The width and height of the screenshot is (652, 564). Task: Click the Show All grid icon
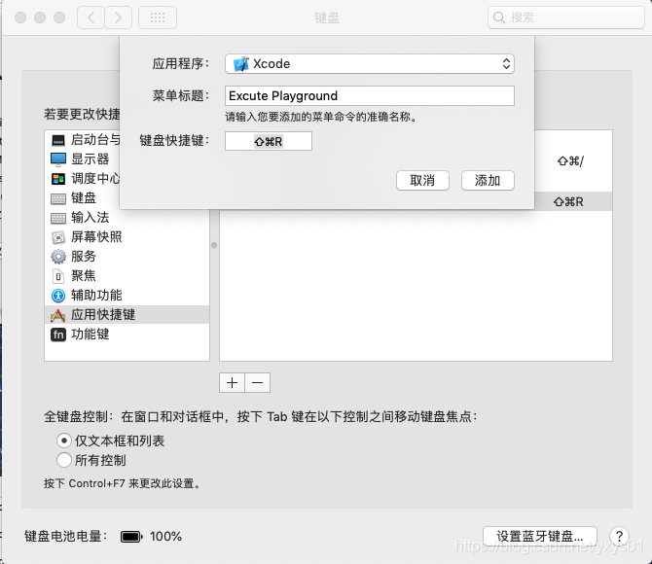[x=158, y=18]
